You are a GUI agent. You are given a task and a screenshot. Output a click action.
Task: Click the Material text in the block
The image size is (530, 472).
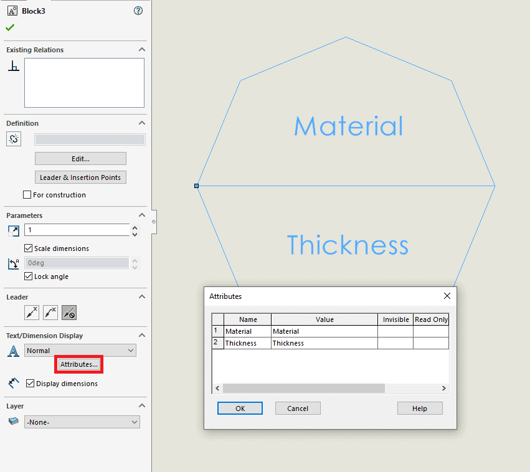pos(349,126)
